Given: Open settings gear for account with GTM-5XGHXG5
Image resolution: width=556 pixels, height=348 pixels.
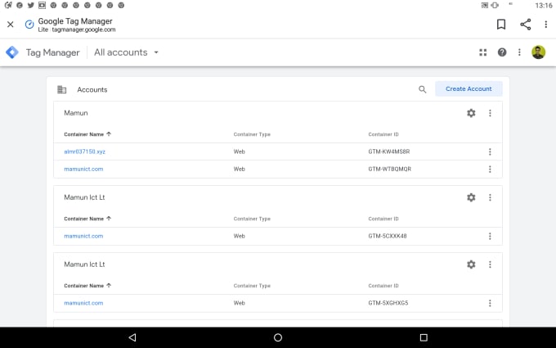Looking at the screenshot, I should pyautogui.click(x=471, y=264).
